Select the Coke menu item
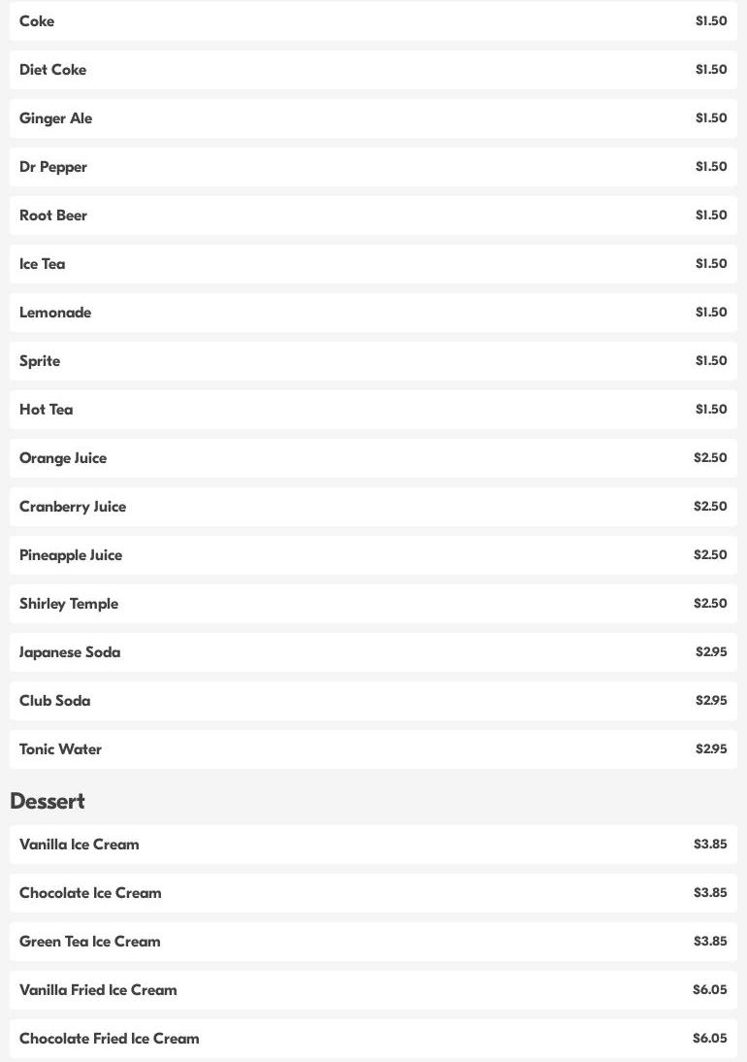This screenshot has height=1062, width=747. pos(37,21)
